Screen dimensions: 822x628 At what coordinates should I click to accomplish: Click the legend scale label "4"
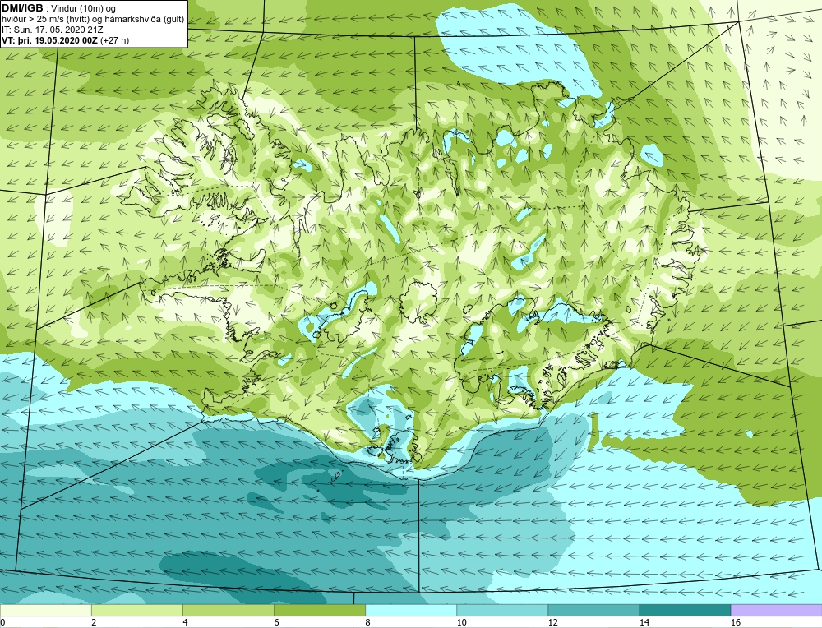[185, 622]
